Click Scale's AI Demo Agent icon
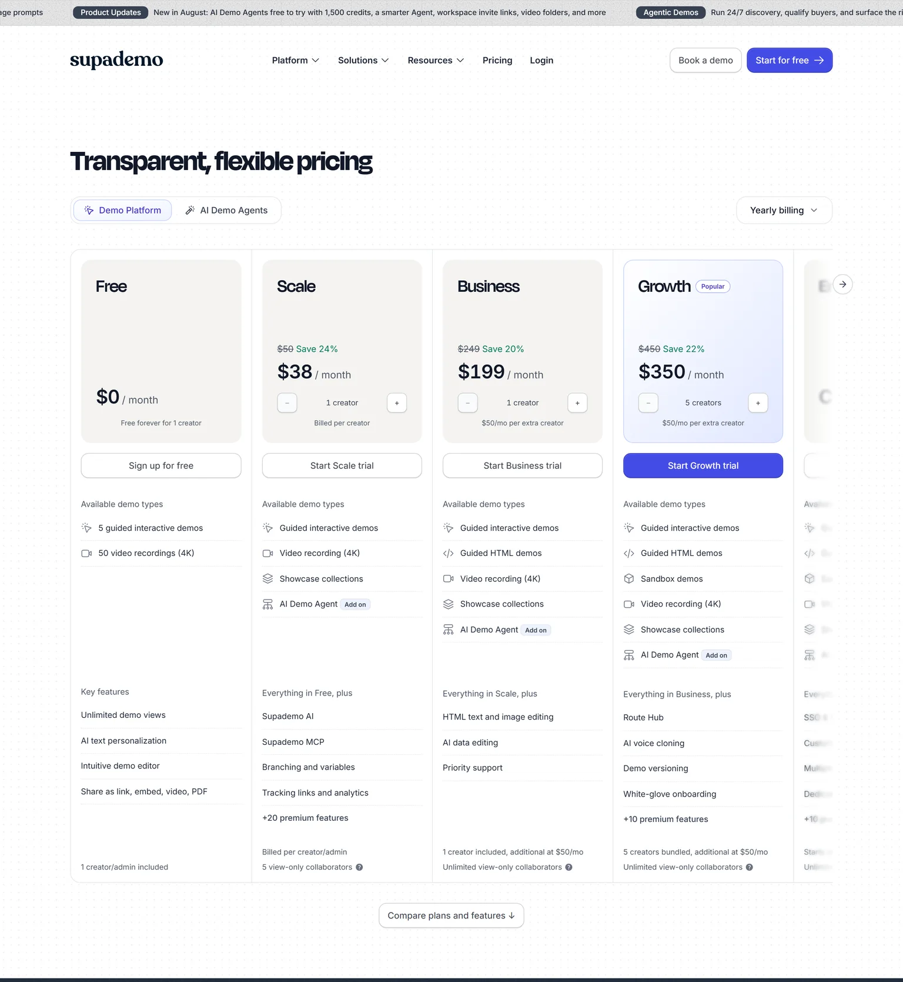 [x=267, y=604]
